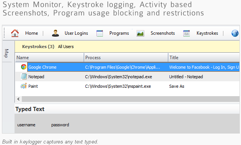Switch to the Programs view
Image resolution: width=241 pixels, height=145 pixels.
119,33
